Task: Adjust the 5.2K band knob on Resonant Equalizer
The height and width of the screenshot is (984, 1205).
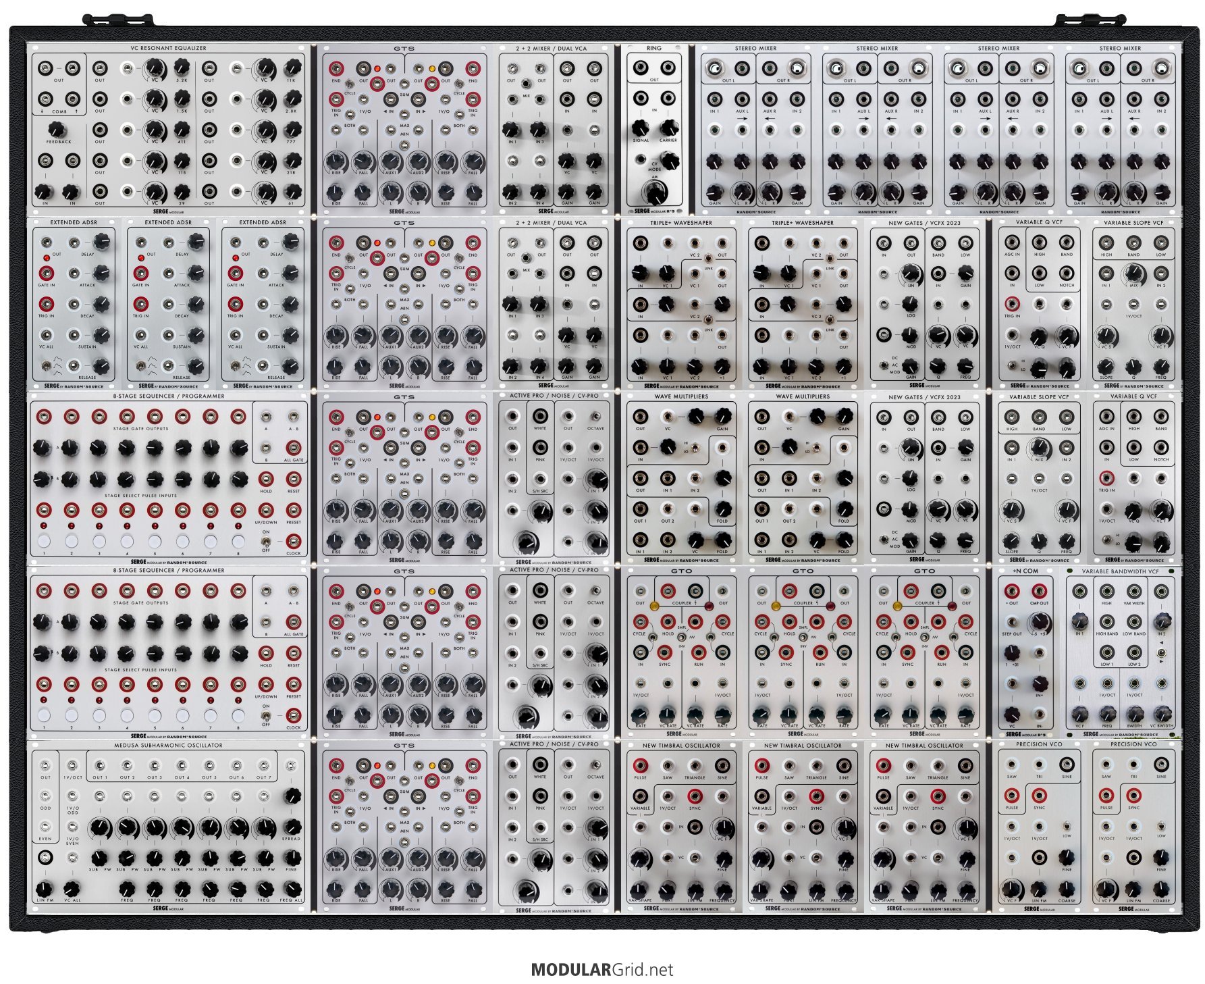Action: (182, 67)
